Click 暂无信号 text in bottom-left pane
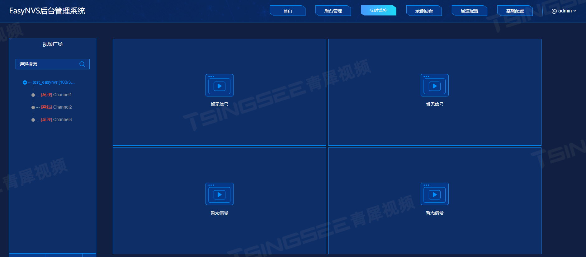Viewport: 586px width, 257px height. (x=220, y=213)
